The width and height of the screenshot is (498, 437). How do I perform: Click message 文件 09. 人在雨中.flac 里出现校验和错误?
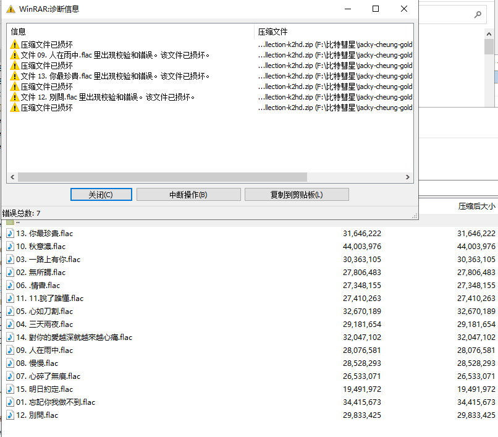[115, 55]
